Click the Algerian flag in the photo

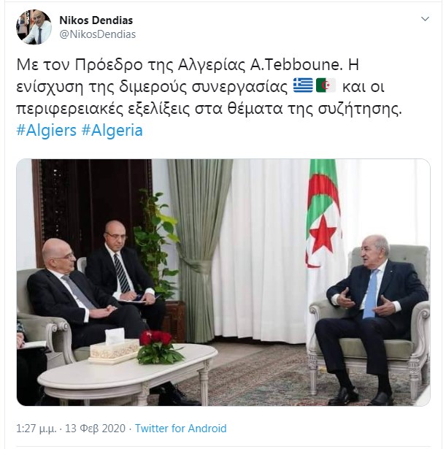[323, 213]
